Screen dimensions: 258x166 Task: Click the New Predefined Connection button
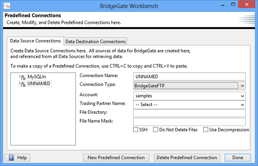tap(116, 157)
